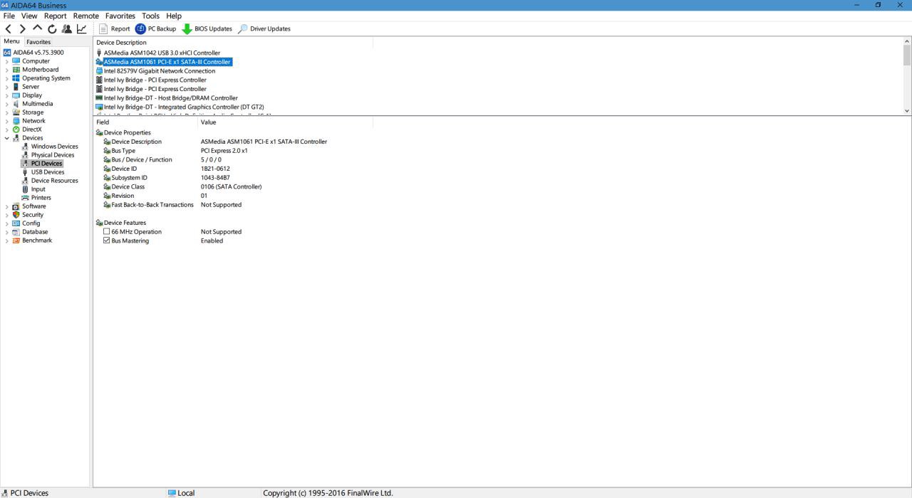
Task: Open Driver Updates
Action: point(264,29)
